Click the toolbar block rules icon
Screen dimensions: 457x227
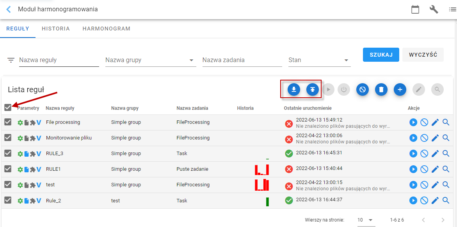point(363,89)
